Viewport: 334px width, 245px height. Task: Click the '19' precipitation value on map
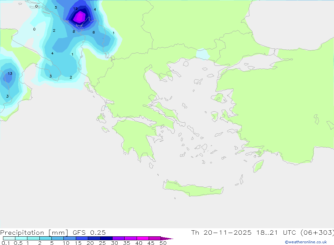(x=75, y=9)
